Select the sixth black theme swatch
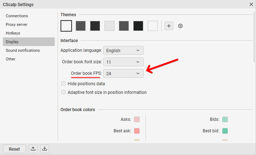The width and height of the screenshot is (256, 155). pos(138,26)
